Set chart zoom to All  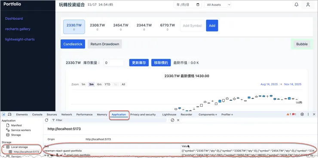(x=123, y=84)
